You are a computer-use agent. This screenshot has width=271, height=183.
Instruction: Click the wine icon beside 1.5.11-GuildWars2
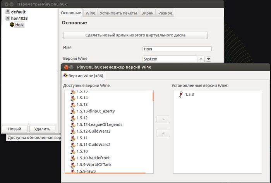[73, 145]
